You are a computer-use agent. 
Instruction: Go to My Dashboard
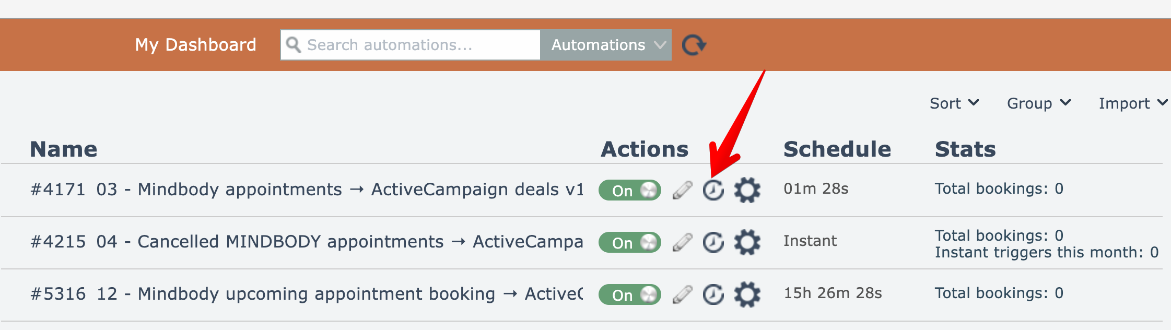point(195,45)
